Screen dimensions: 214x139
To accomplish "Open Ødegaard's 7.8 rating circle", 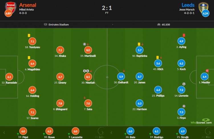I will [x=60, y=103].
